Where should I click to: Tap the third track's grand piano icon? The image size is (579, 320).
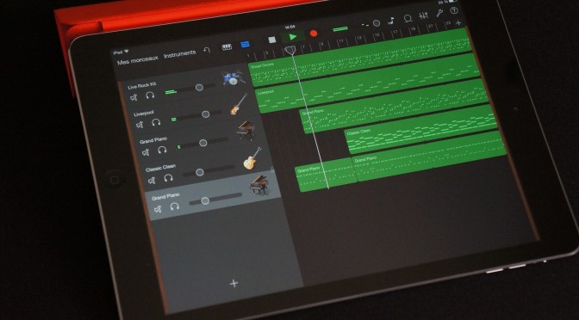246,130
